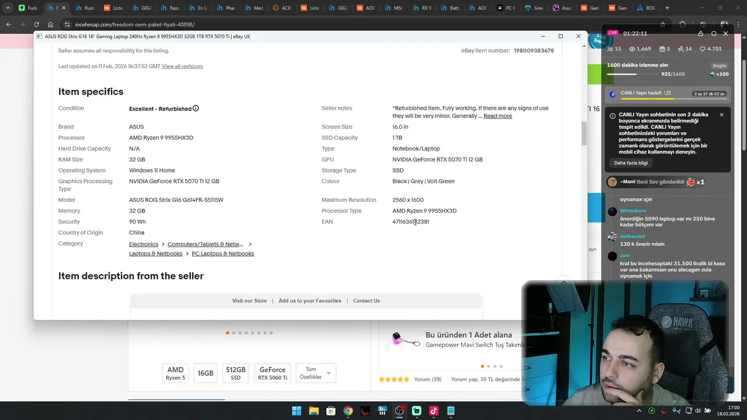The height and width of the screenshot is (420, 747).
Task: Click the browser home icon
Action: click(50, 24)
